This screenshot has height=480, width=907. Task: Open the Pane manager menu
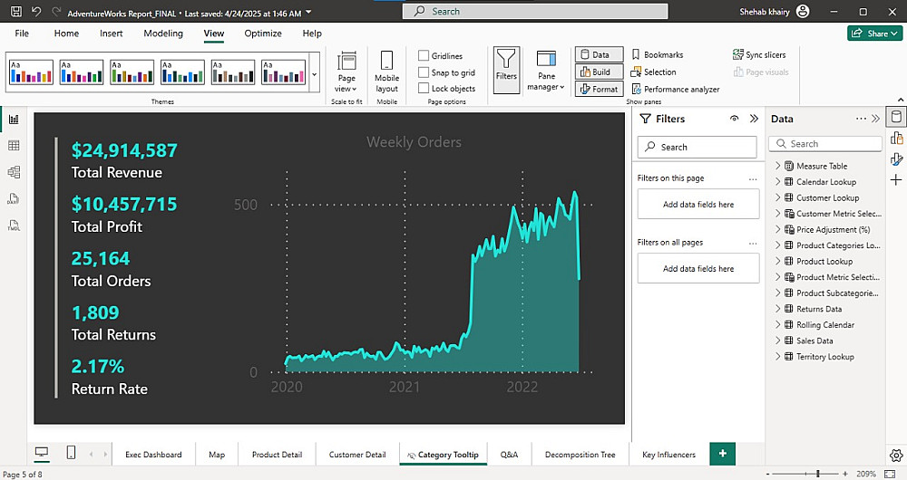(545, 71)
